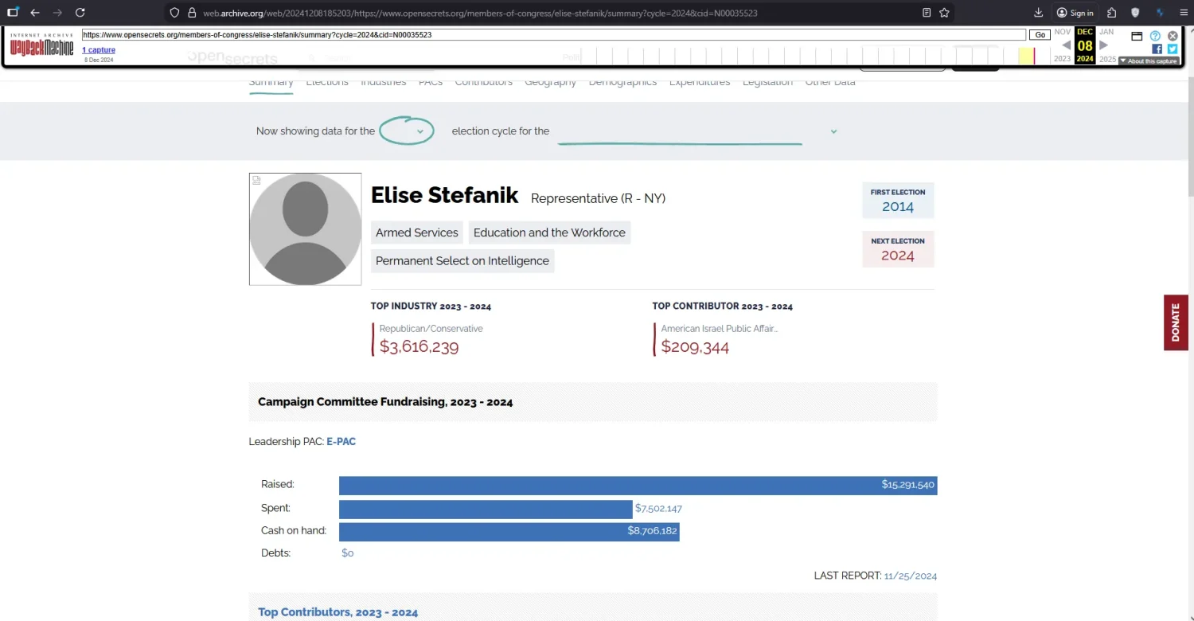Switch to the Contributors tab
Image resolution: width=1194 pixels, height=621 pixels.
point(484,82)
